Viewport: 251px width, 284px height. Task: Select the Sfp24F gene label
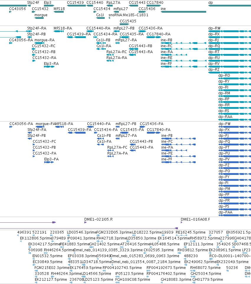[x=33, y=3]
